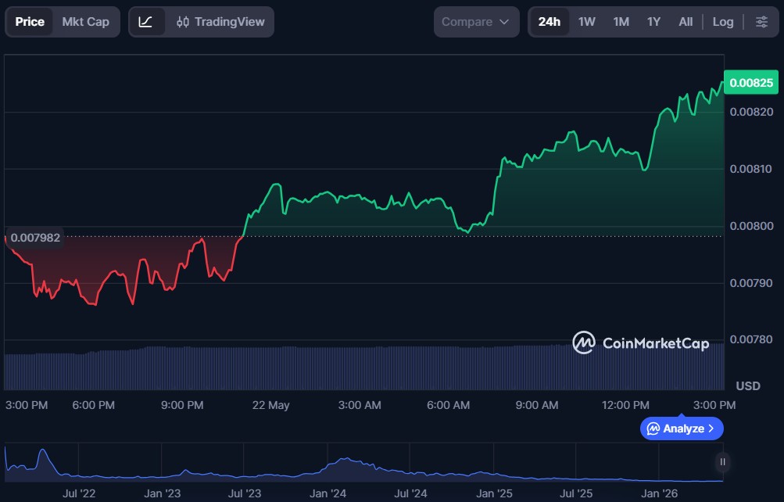Click the pause handle on range slider
This screenshot has height=502, width=784.
click(722, 462)
